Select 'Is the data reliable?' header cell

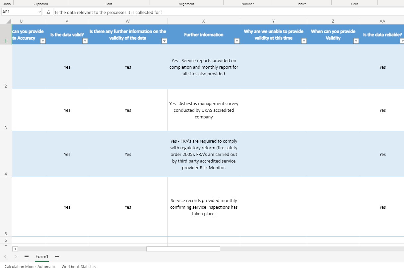[x=382, y=34]
